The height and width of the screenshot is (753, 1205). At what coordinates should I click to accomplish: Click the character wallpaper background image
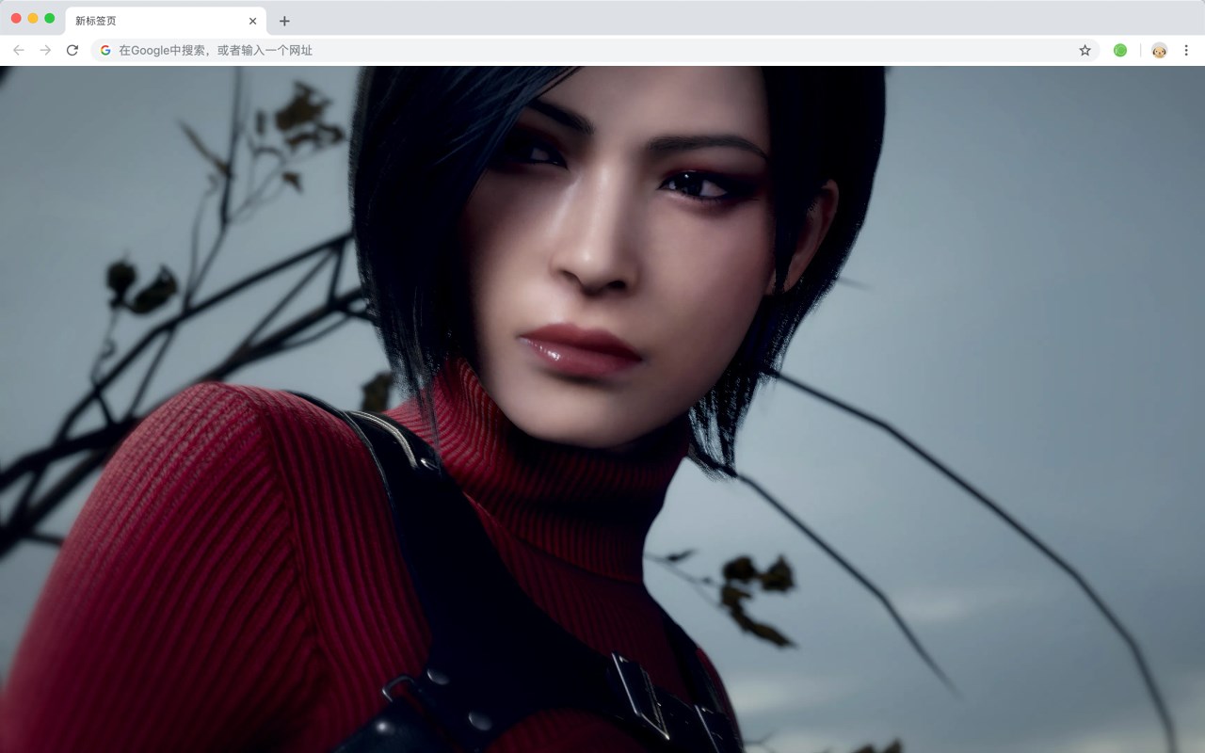click(602, 409)
